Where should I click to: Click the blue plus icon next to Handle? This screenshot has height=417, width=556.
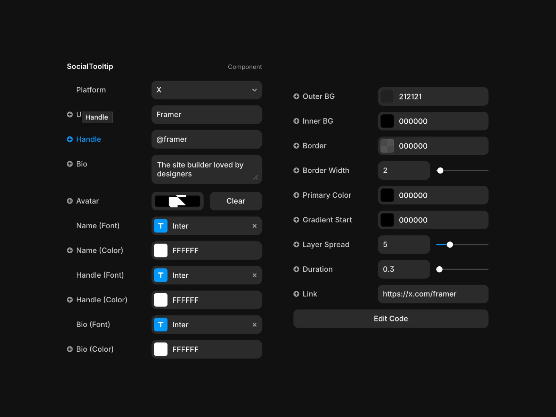(70, 139)
